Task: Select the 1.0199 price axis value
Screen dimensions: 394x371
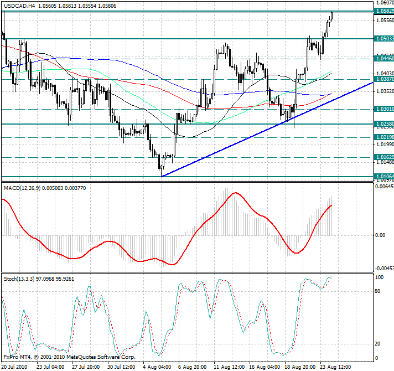Action: (385, 145)
